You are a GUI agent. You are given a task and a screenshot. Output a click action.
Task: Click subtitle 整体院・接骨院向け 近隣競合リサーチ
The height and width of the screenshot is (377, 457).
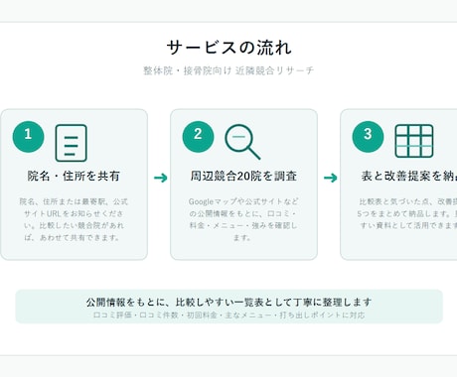[x=228, y=70]
